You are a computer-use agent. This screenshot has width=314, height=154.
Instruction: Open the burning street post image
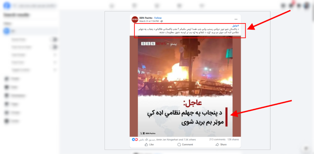[185, 86]
